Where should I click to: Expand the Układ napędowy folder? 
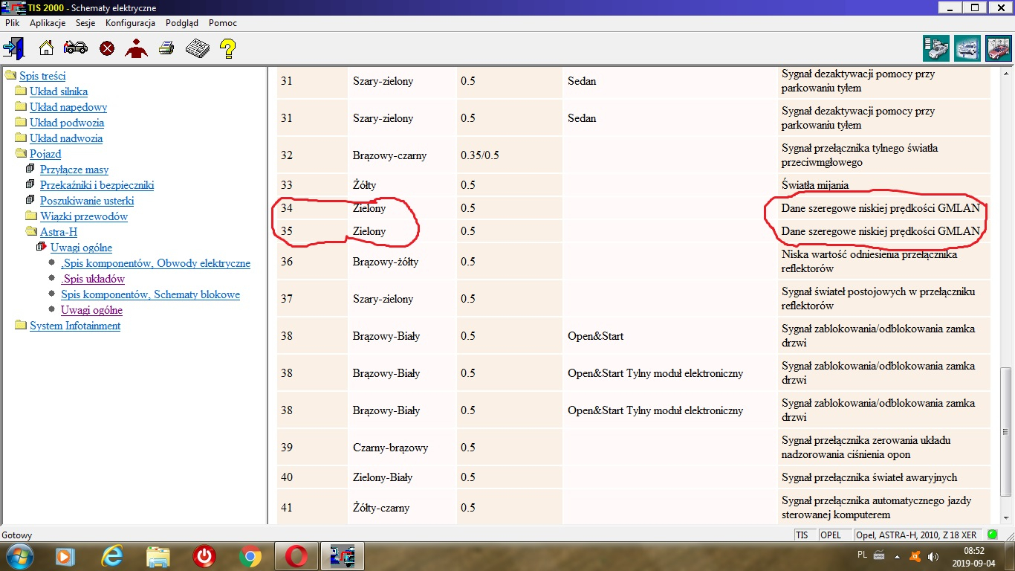point(21,106)
